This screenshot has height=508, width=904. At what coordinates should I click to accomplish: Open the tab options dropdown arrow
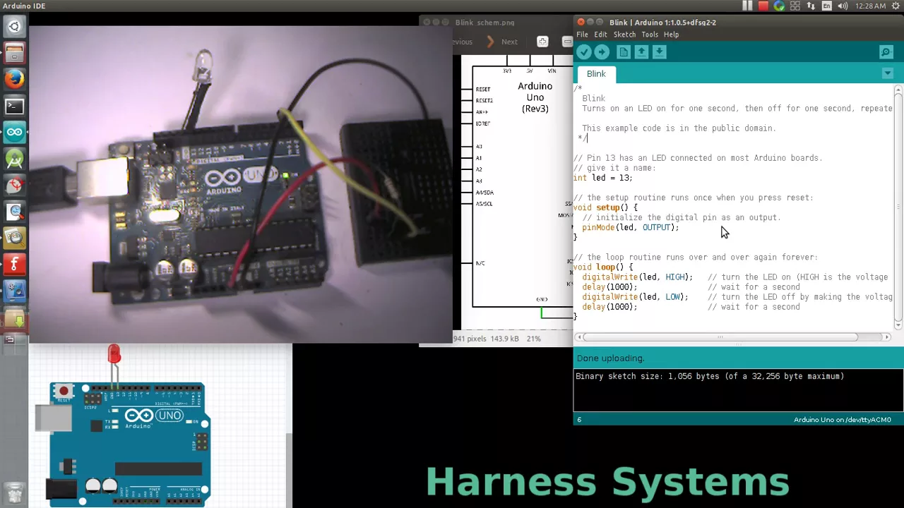[888, 73]
